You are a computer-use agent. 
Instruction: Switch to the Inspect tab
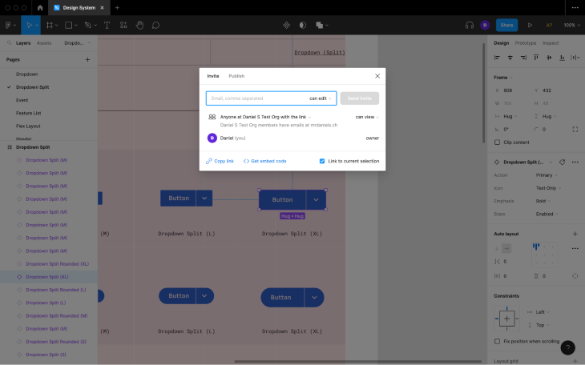(551, 43)
